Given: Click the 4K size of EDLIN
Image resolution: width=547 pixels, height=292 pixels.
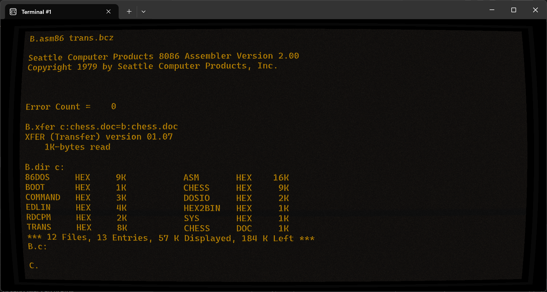Looking at the screenshot, I should (121, 208).
